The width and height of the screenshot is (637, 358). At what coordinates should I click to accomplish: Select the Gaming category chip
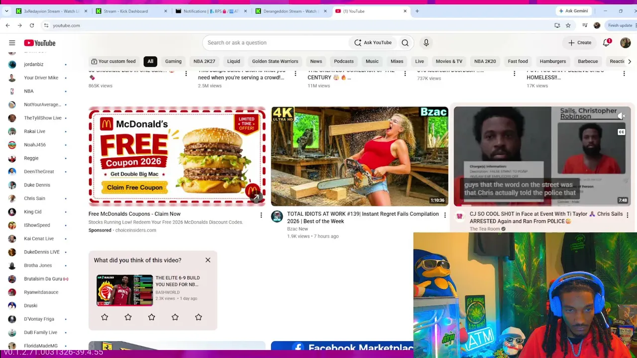tap(173, 62)
